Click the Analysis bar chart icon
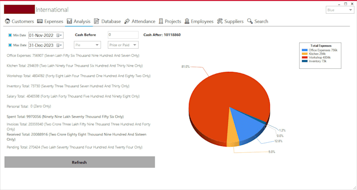This screenshot has height=190, width=357. coord(69,22)
